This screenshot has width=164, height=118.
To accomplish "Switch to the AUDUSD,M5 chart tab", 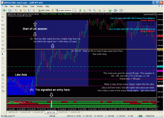I will (39, 112).
